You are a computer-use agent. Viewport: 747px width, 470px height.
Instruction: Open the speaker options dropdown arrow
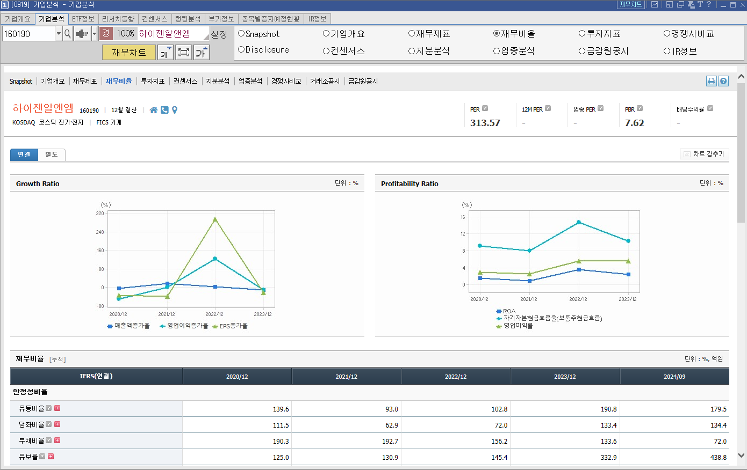coord(94,34)
